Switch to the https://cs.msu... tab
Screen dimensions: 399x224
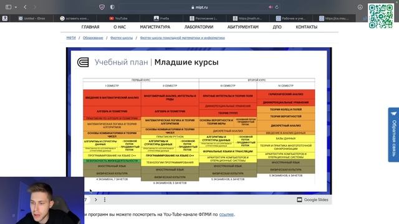[334, 18]
